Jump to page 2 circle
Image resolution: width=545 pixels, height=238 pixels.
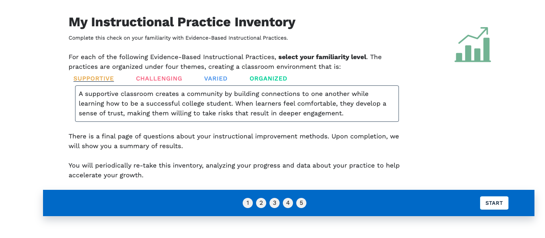pos(261,203)
